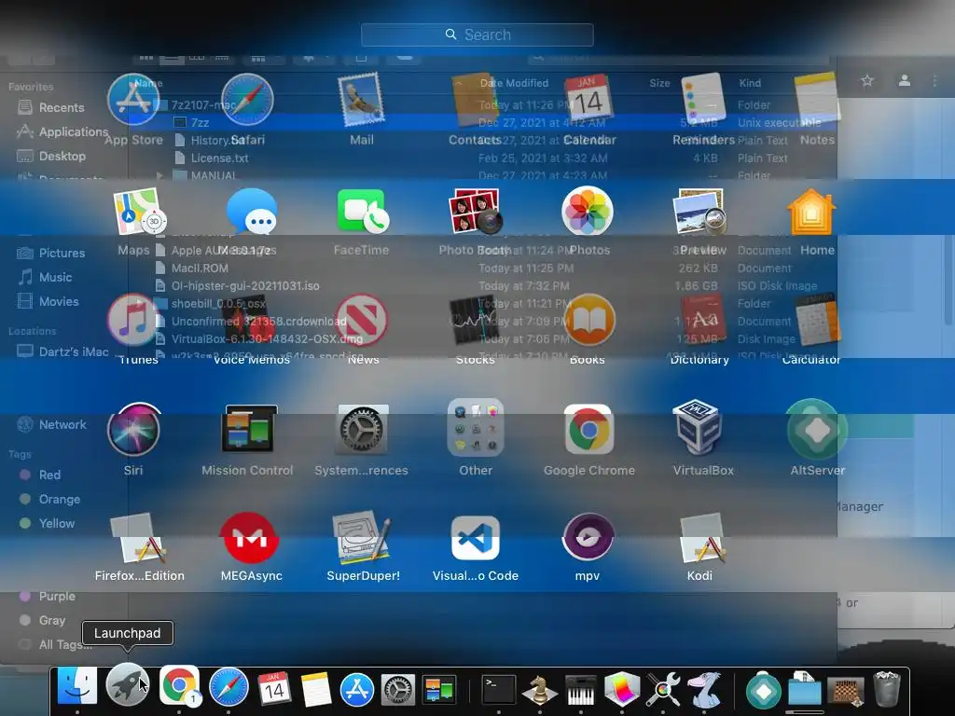Open the Trash in the Dock
Viewport: 955px width, 716px height.
click(x=887, y=689)
